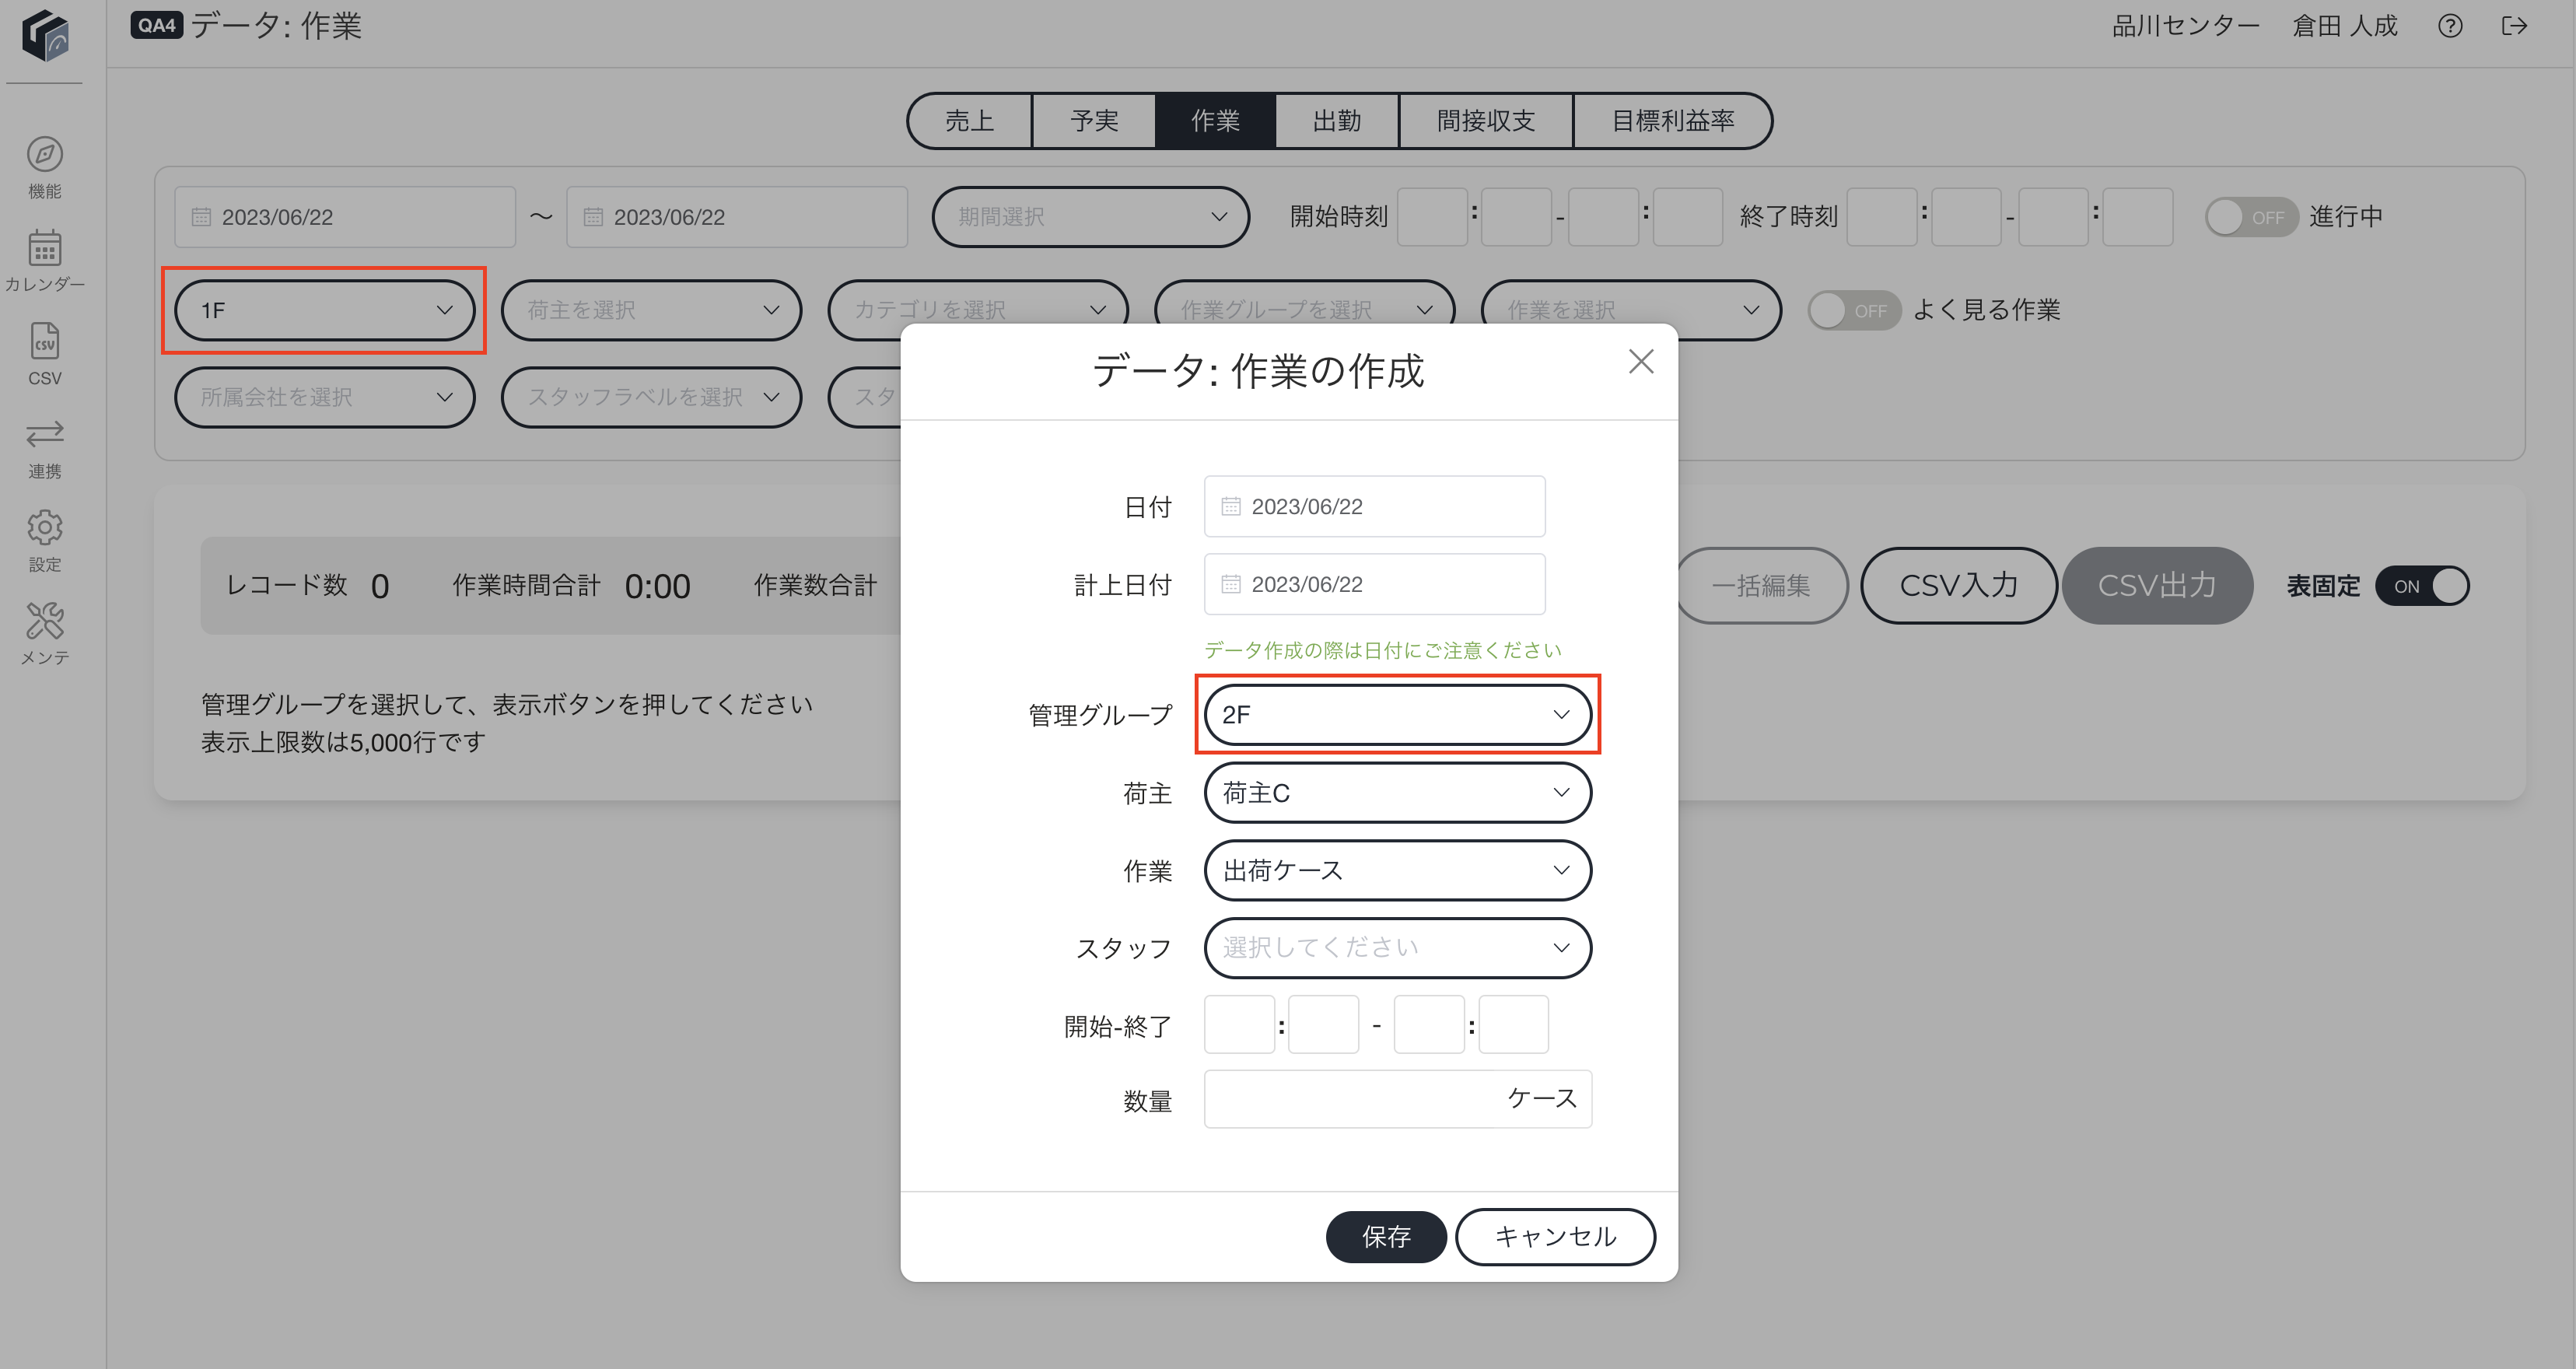Click the CSV出力 button
Screen dimensions: 2576x1369
point(2157,586)
